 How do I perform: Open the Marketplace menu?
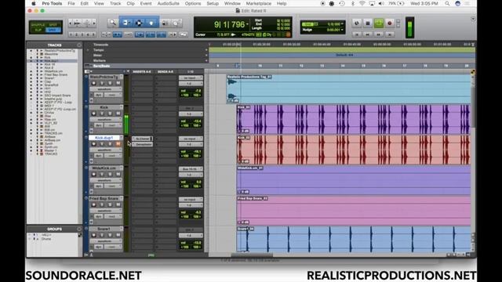[258, 3]
